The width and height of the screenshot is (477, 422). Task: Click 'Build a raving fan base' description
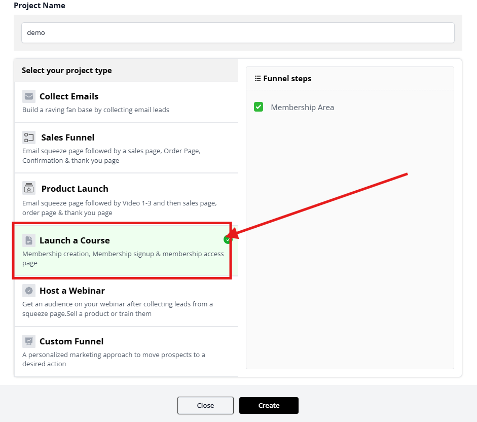coord(96,110)
